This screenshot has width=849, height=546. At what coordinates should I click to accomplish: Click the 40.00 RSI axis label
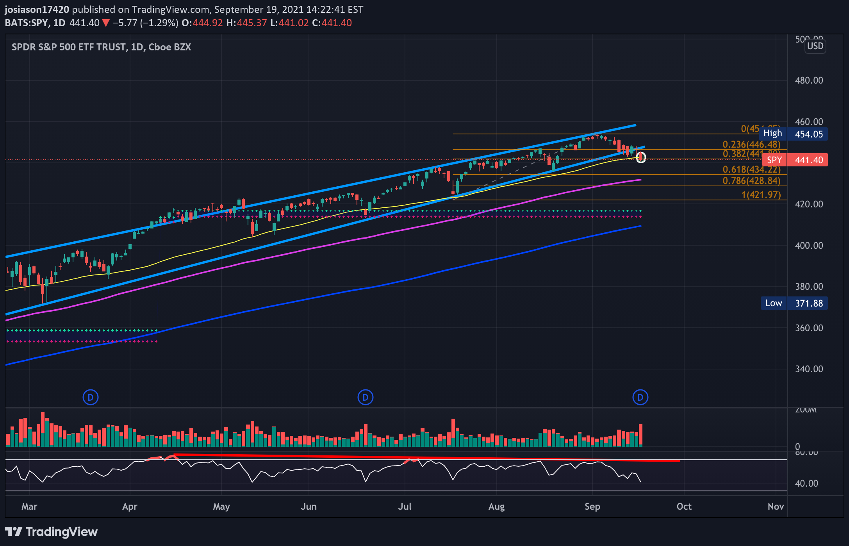click(x=806, y=483)
